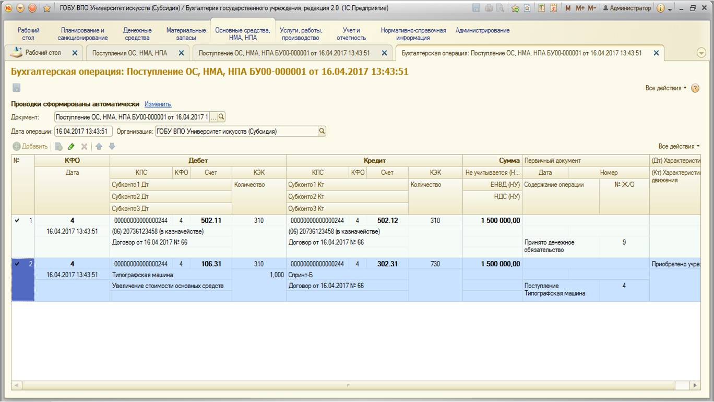Click the M+ memory add button
Viewport: 714px width, 402px height.
580,8
